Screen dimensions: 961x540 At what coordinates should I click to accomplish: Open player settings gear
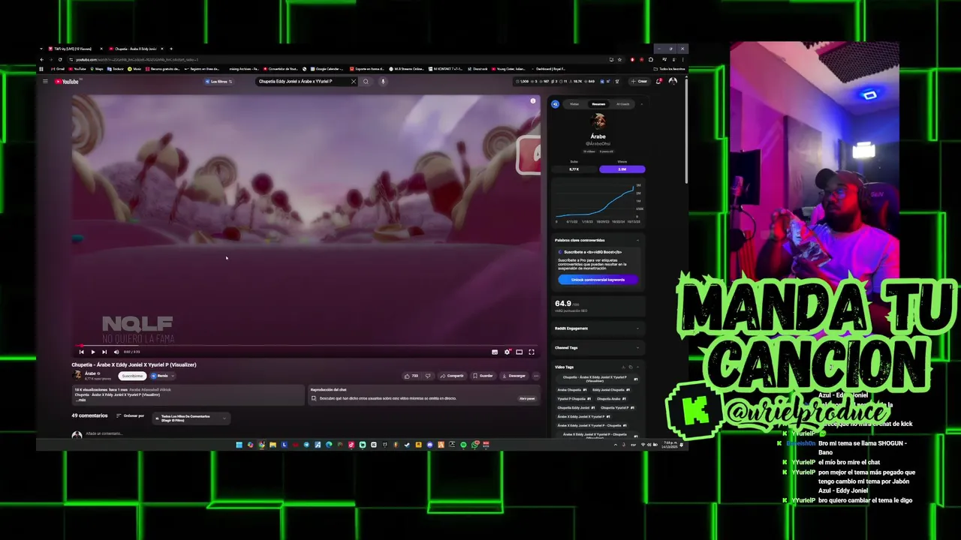(507, 352)
